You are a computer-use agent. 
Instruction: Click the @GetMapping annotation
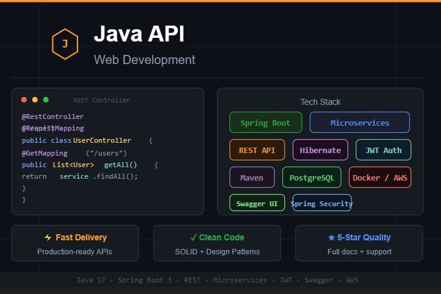pyautogui.click(x=45, y=153)
